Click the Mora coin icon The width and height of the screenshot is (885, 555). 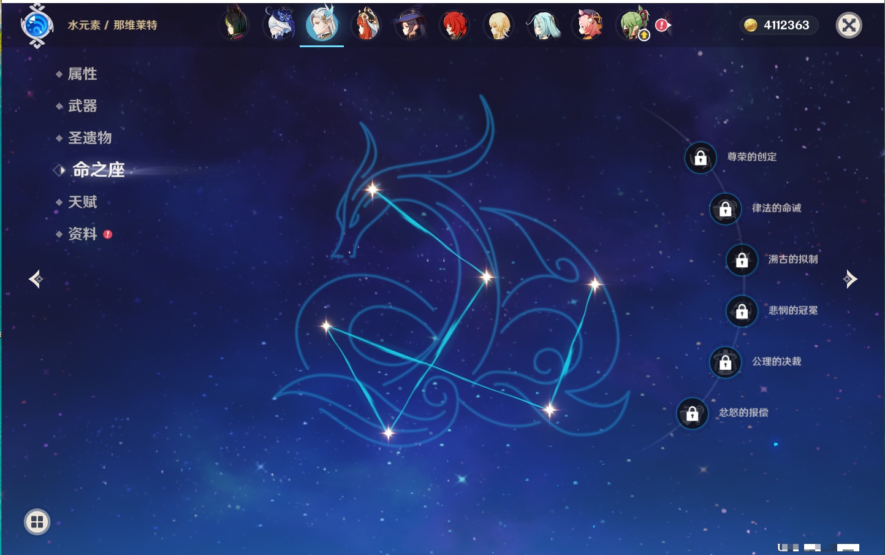point(750,25)
